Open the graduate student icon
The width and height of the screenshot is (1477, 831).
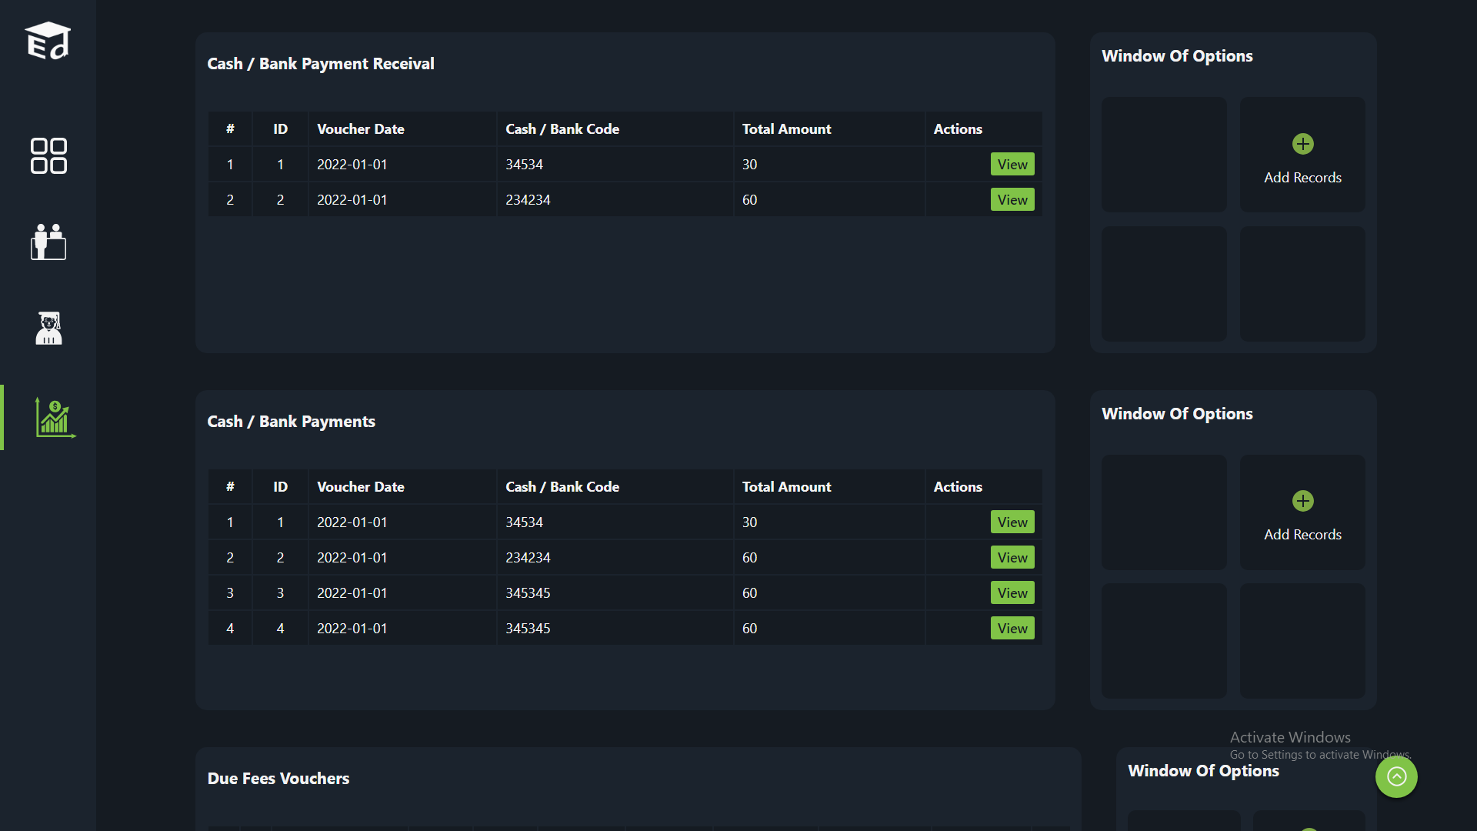click(48, 329)
